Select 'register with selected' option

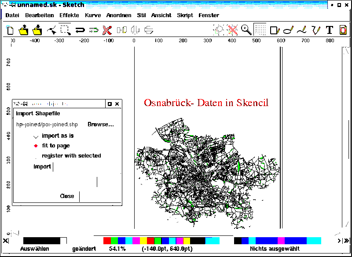[36, 156]
